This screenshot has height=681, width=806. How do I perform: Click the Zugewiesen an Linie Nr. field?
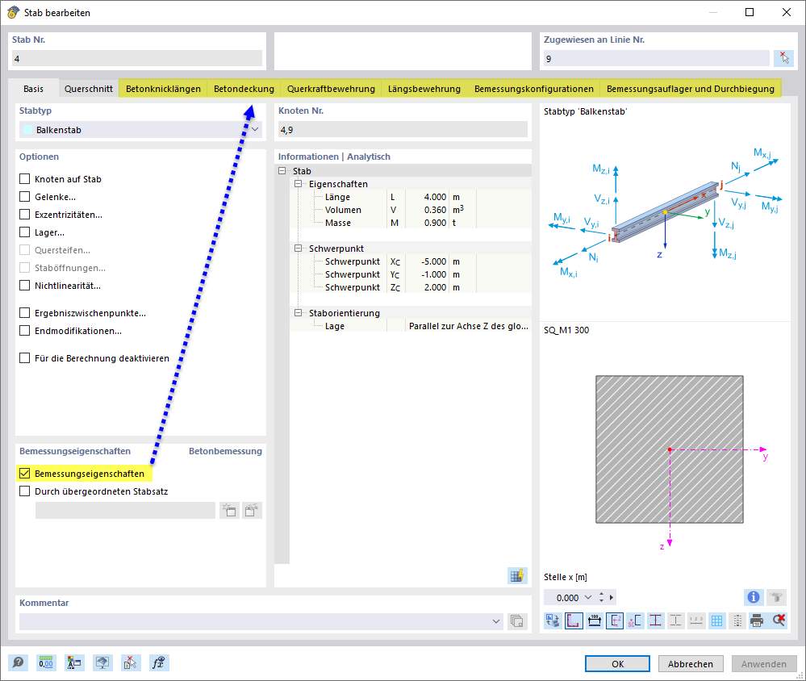[657, 59]
